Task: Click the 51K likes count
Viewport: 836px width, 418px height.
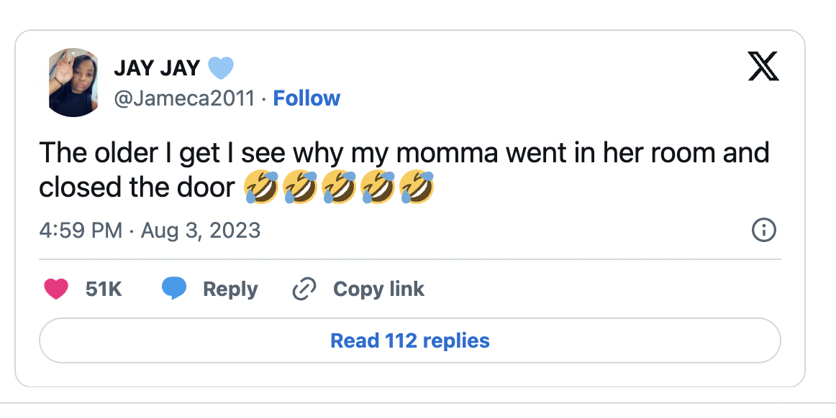Action: [x=104, y=289]
